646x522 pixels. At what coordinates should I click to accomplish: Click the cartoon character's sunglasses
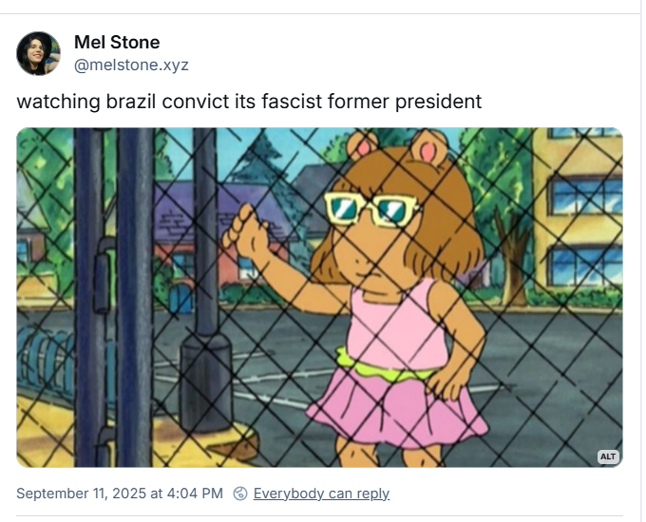[x=371, y=209]
